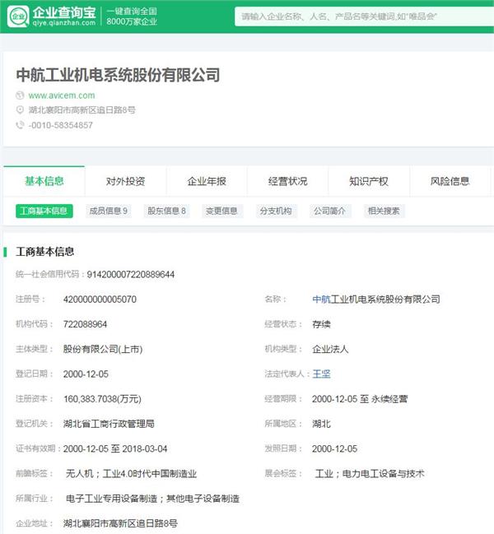Open legal representative 王坚 link
The image size is (494, 534).
321,374
